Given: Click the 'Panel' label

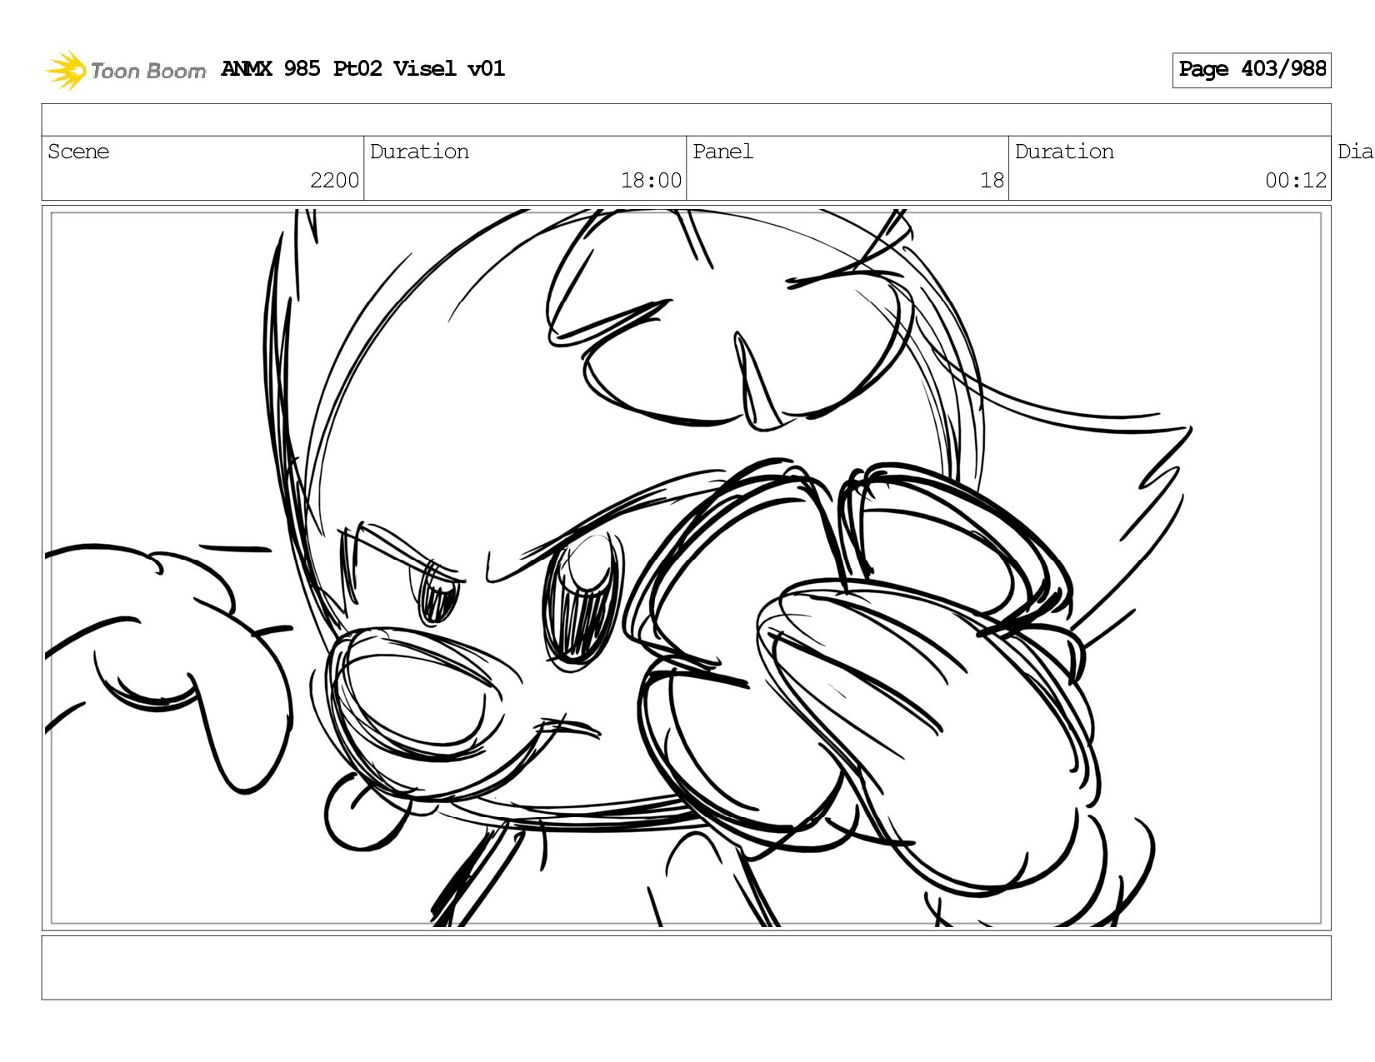Looking at the screenshot, I should pyautogui.click(x=722, y=152).
